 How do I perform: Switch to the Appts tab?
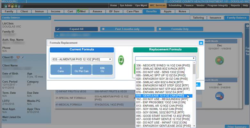(168, 11)
